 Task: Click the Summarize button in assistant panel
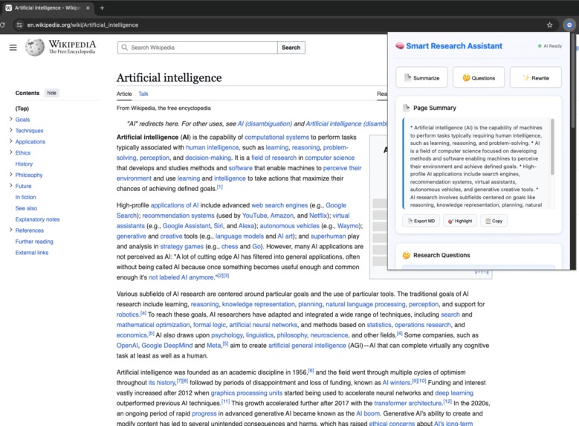pyautogui.click(x=421, y=77)
